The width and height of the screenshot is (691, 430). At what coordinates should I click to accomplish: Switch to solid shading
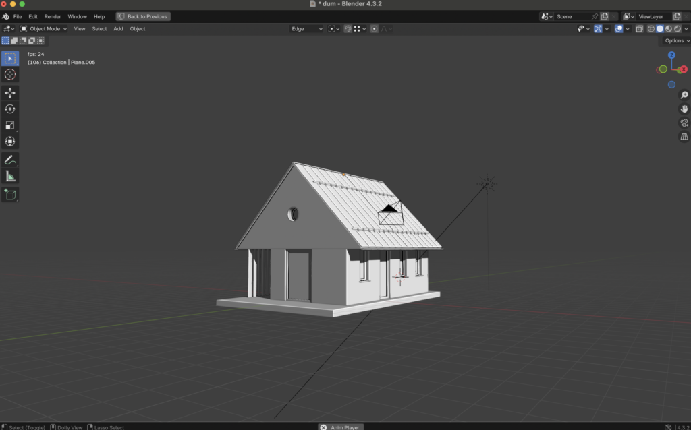click(660, 28)
